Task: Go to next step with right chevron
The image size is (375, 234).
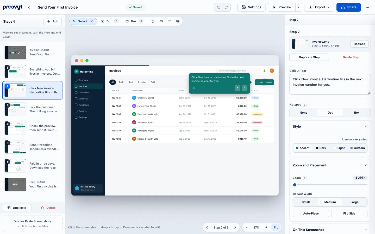Action: point(235,227)
